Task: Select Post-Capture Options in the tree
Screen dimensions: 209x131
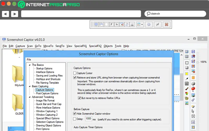Action: click(x=47, y=93)
